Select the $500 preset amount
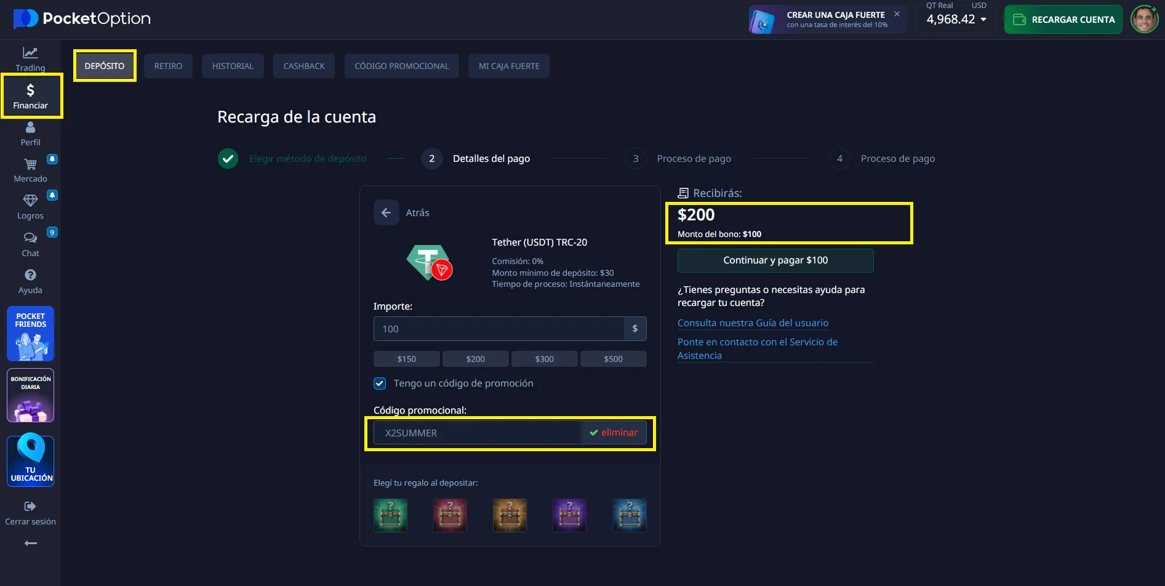 tap(614, 359)
